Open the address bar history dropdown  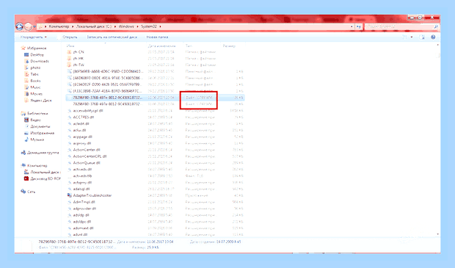coord(352,26)
